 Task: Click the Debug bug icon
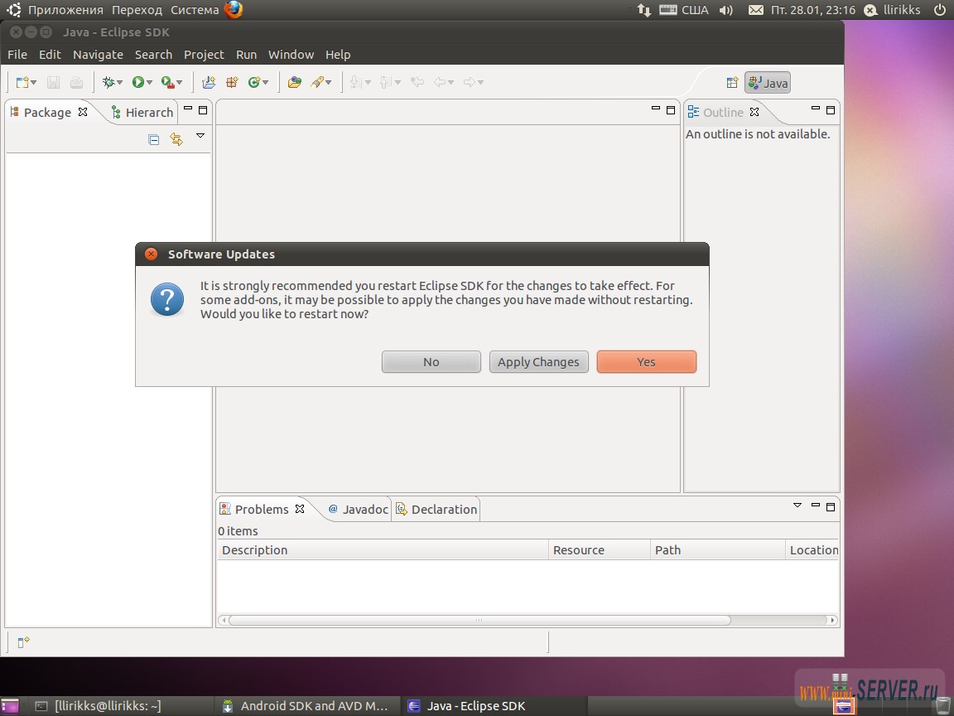click(x=108, y=82)
